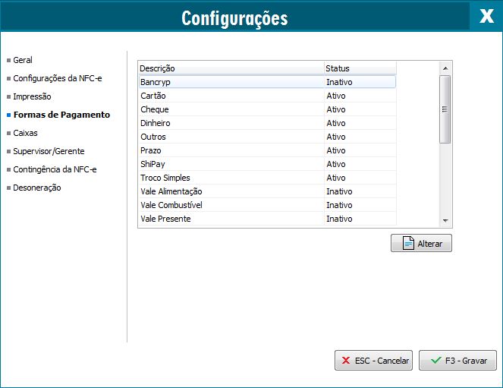This screenshot has width=503, height=388.
Task: Open the Caixas settings section
Action: click(x=25, y=133)
